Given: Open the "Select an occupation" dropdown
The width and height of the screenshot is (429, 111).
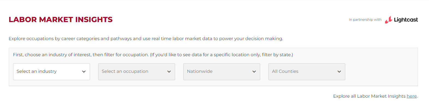Looking at the screenshot, I should [x=136, y=72].
